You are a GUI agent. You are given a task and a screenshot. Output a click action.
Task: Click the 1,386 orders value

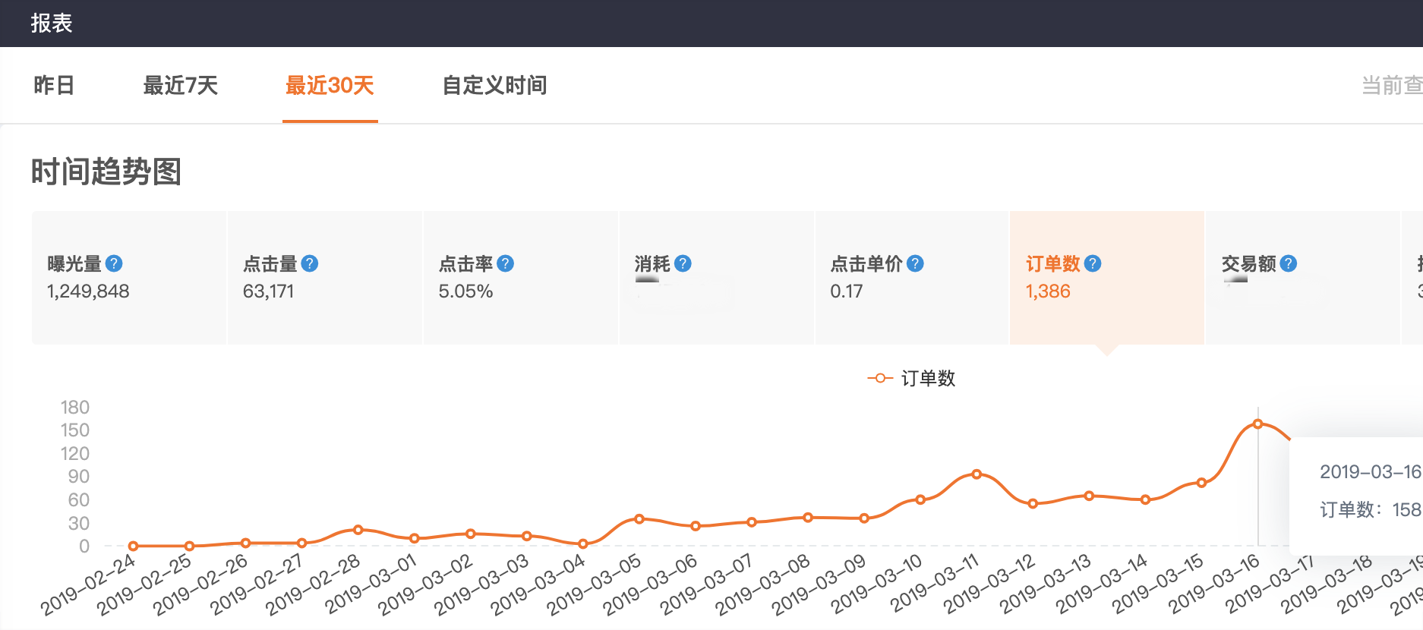pyautogui.click(x=1048, y=291)
